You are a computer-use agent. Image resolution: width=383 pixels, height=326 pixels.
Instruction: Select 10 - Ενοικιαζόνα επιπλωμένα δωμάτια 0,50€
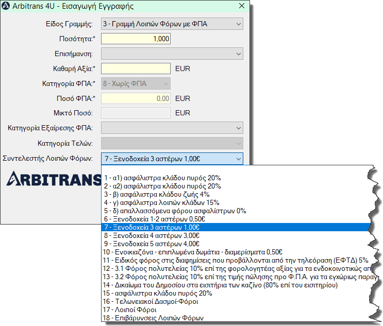pyautogui.click(x=236, y=252)
